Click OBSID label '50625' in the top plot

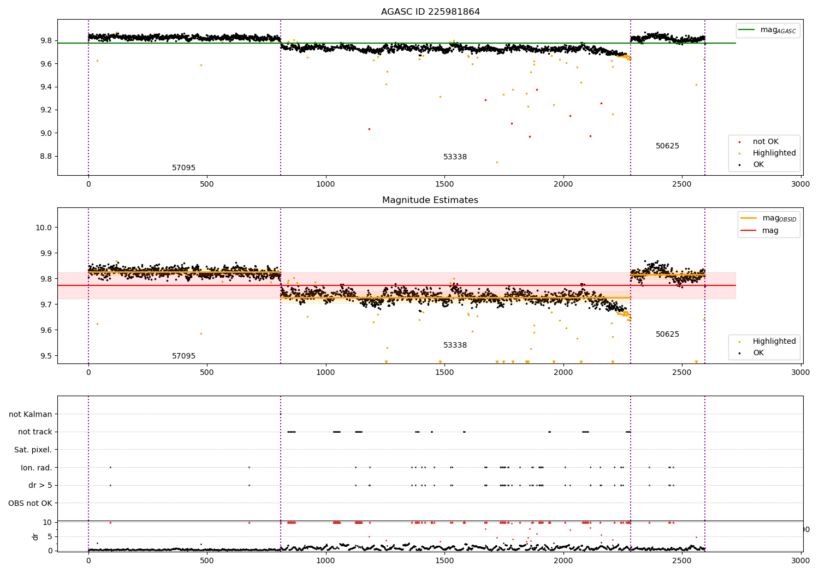[x=667, y=146]
